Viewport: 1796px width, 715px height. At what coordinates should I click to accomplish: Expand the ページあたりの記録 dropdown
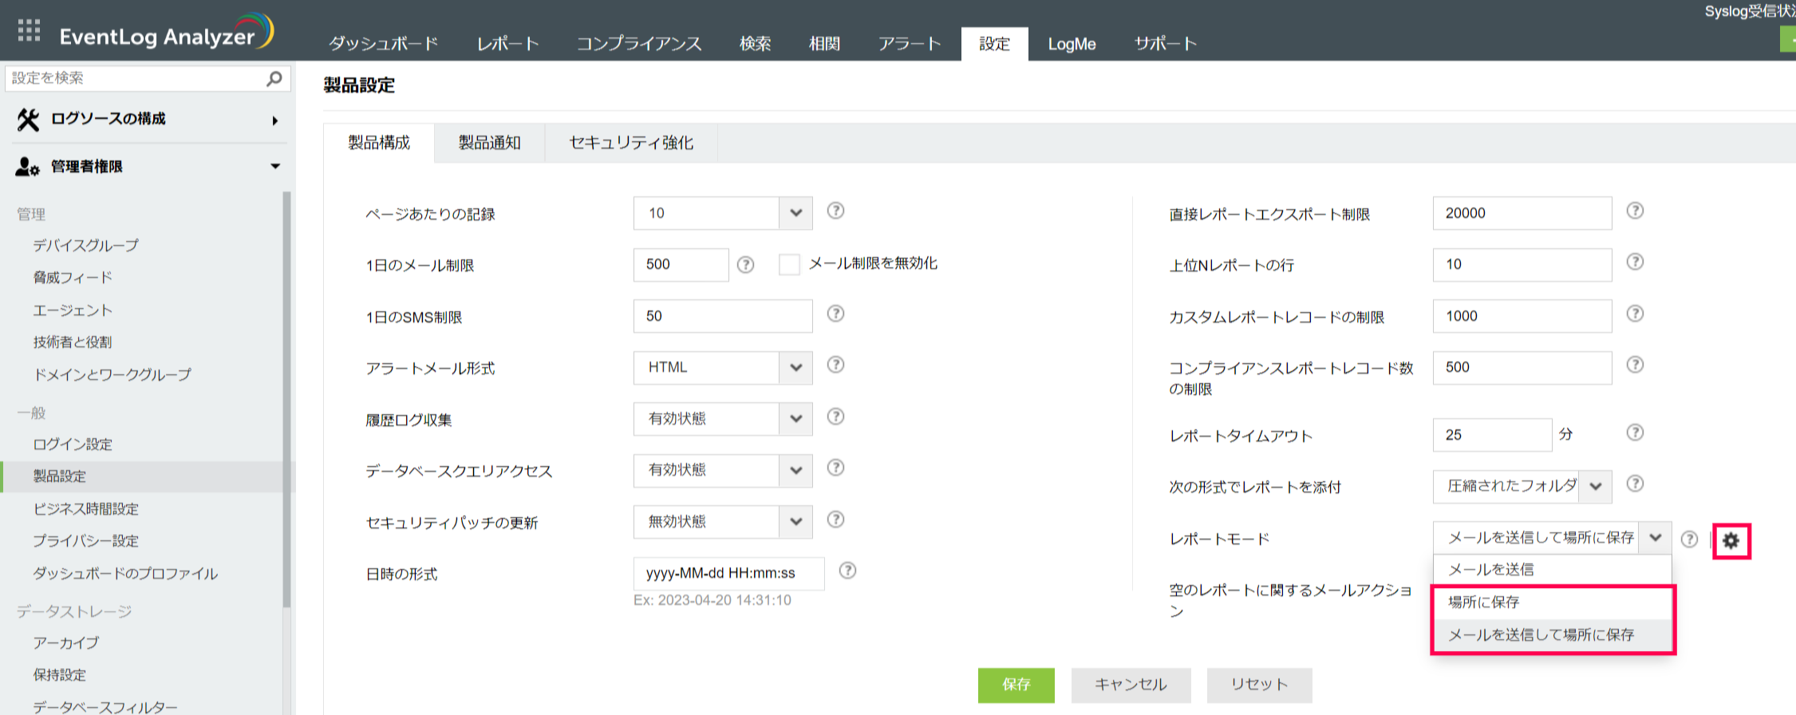coord(795,213)
